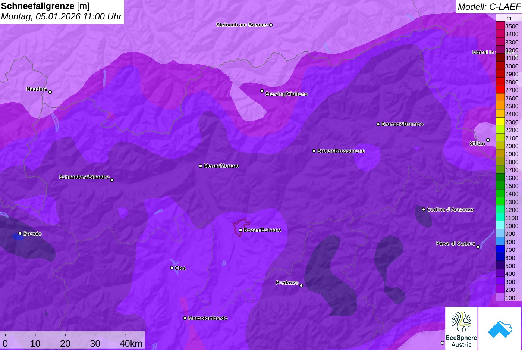Click the red Bozen city boundary outline
The height and width of the screenshot is (350, 522).
(241, 227)
